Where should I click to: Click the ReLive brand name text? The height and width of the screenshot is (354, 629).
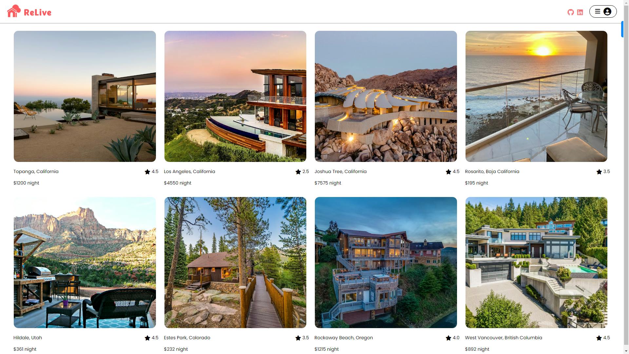tap(38, 12)
